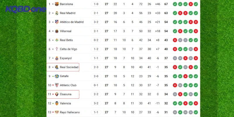This screenshot has height=117, width=234.
Task: Click Barcelona's 1-0 last score badge
Action: (x=96, y=4)
